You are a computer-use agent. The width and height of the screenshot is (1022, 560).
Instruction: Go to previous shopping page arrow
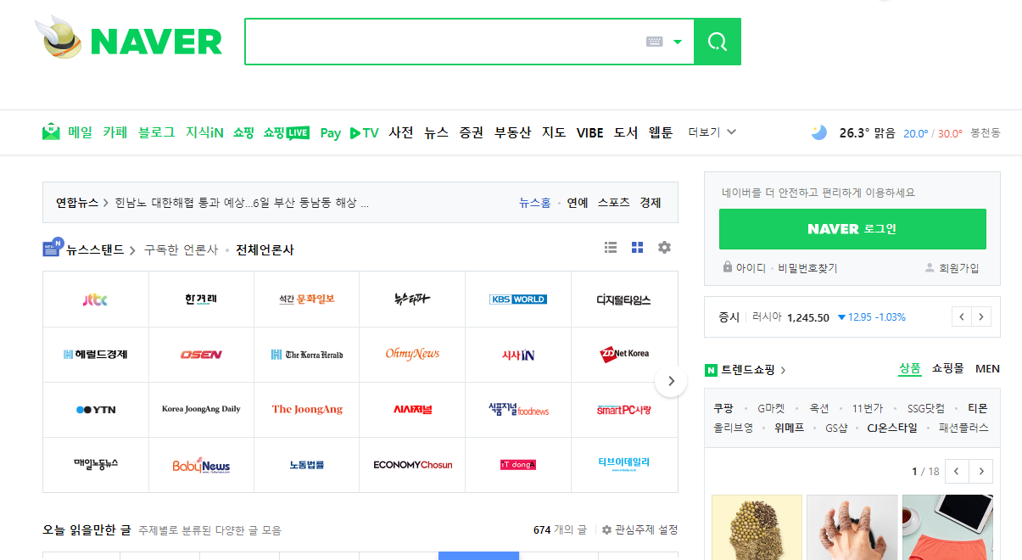point(958,471)
